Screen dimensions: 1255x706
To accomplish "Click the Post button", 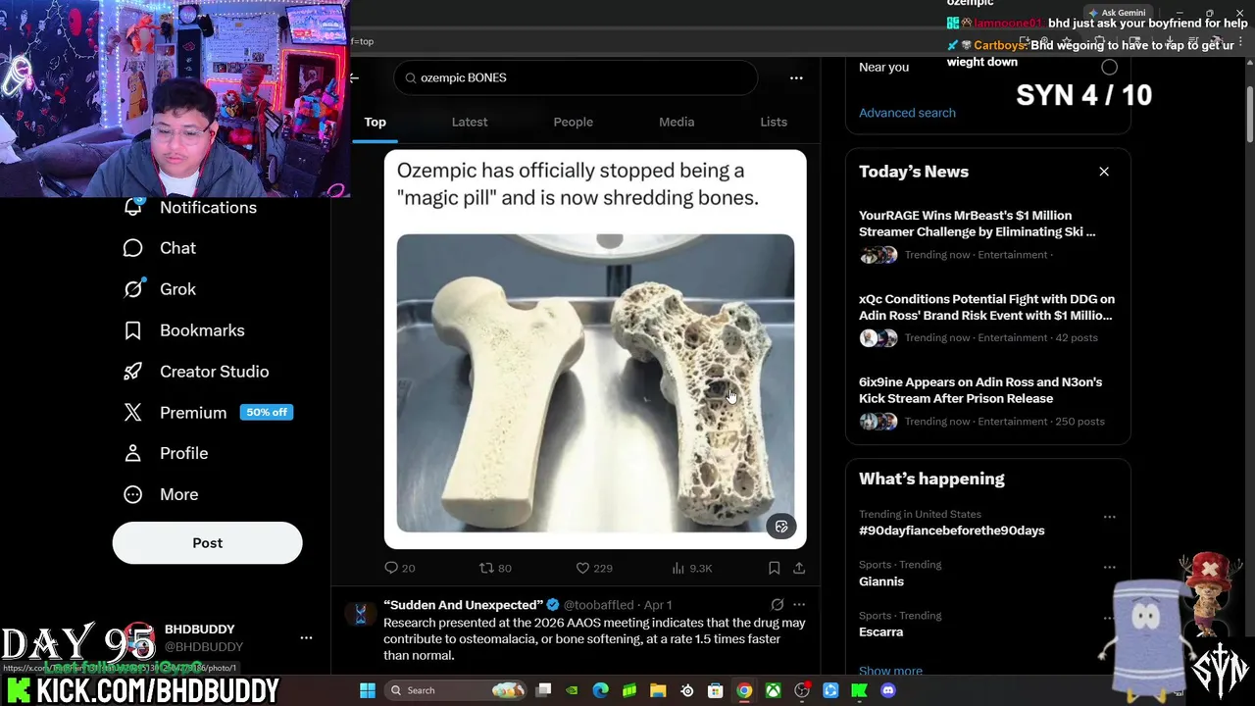I will 207,542.
